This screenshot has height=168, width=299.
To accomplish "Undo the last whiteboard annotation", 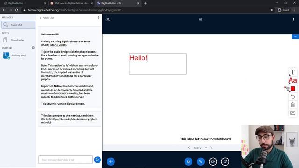I will 293,97.
